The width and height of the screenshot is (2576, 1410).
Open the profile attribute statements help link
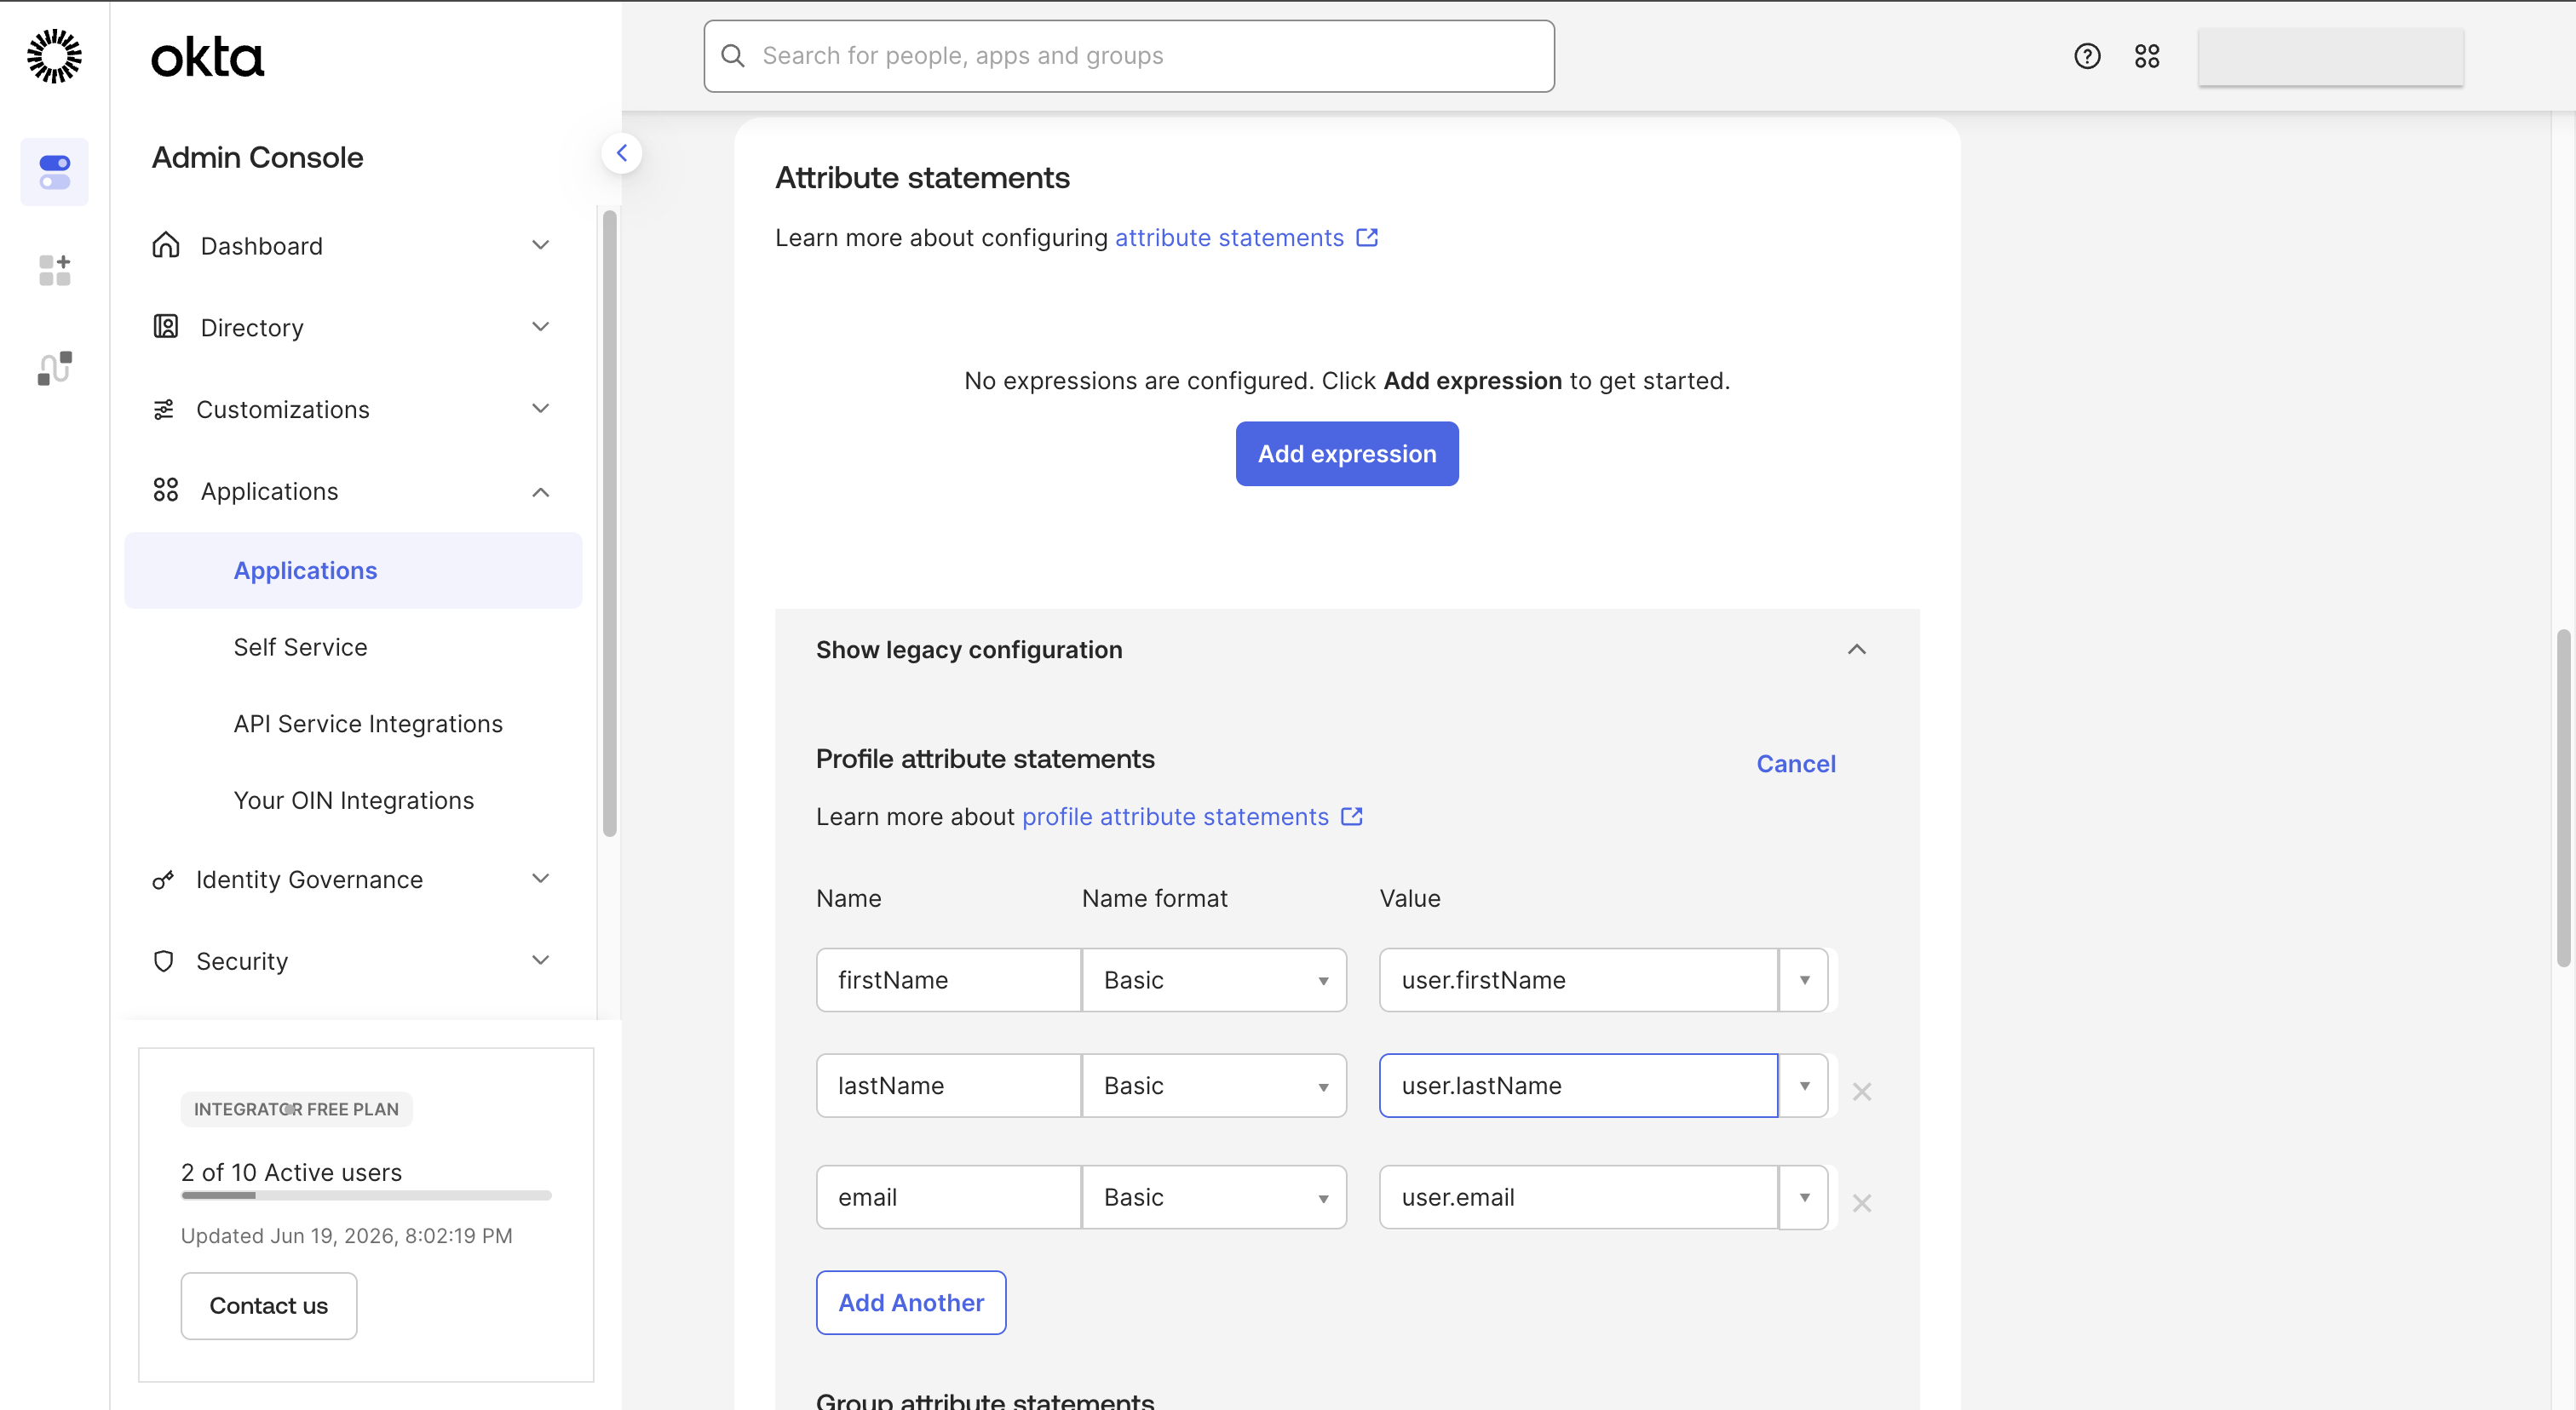[x=1175, y=817]
